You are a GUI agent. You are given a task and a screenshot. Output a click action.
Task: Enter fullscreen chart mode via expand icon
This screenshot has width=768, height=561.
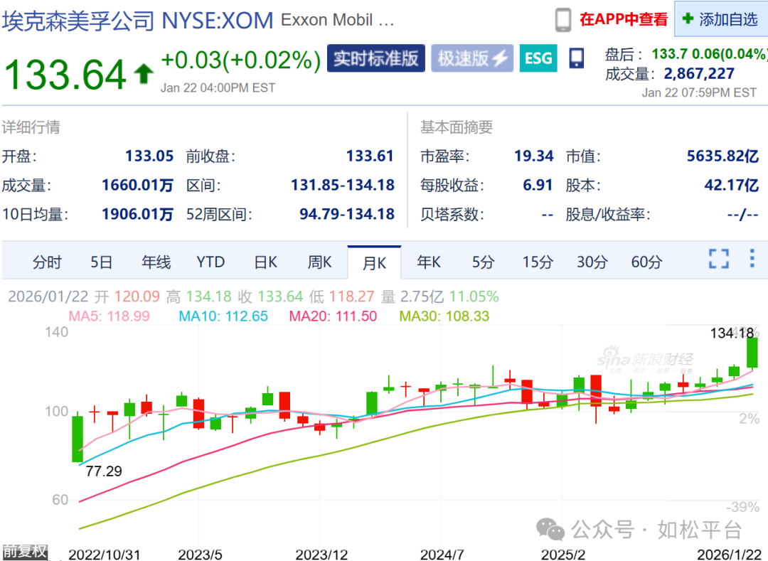(719, 260)
